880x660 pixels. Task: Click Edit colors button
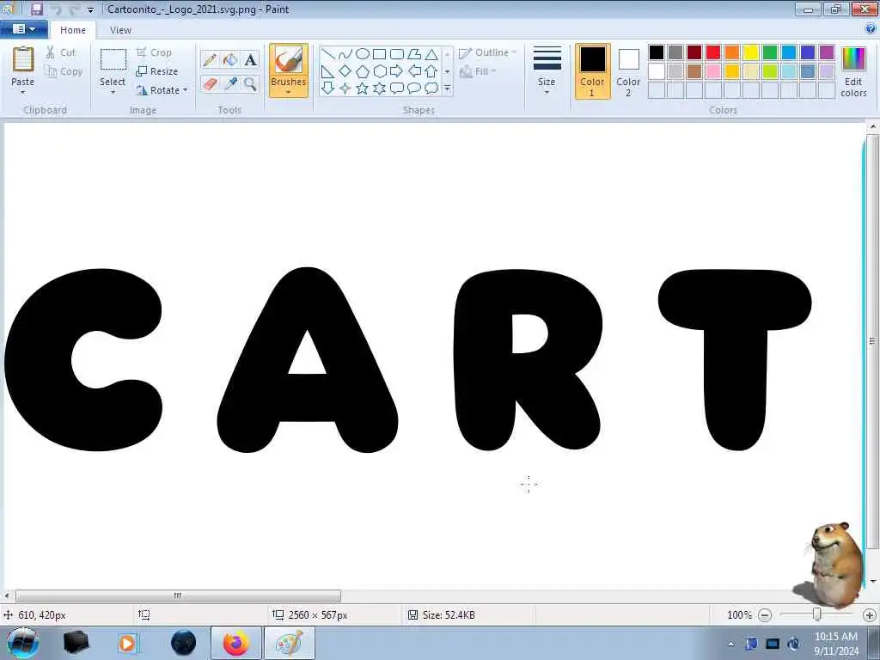click(853, 72)
